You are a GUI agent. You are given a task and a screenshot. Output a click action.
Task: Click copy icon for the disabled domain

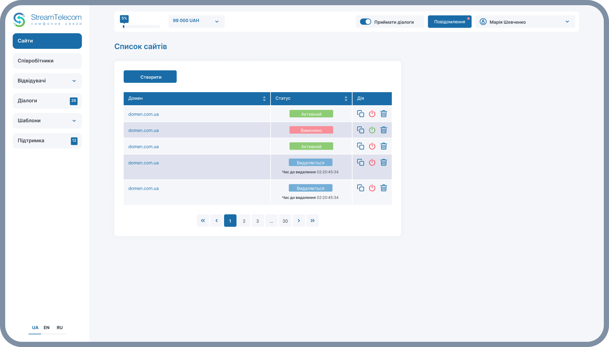tap(361, 130)
